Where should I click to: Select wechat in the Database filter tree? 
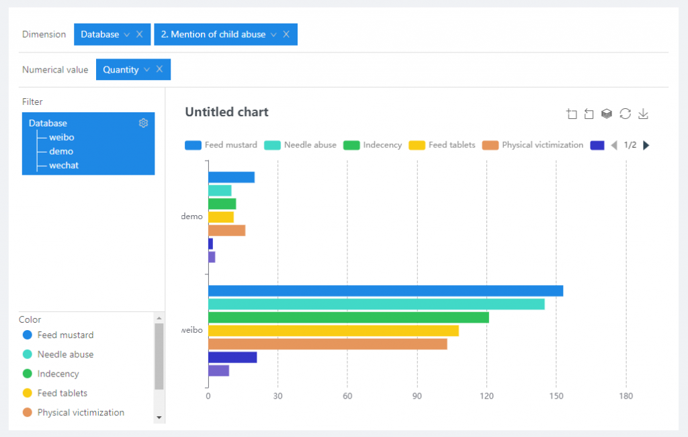coord(64,165)
